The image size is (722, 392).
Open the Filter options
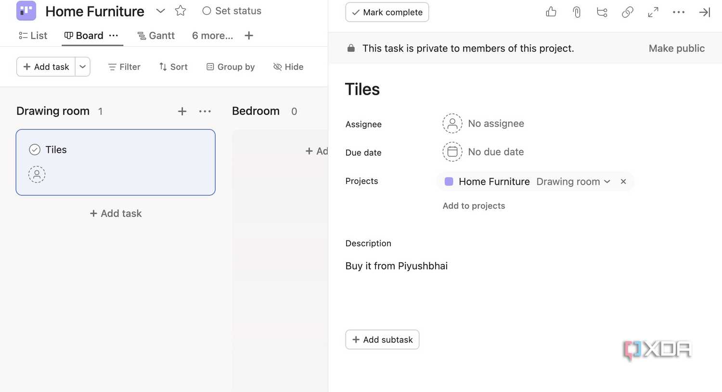tap(124, 67)
